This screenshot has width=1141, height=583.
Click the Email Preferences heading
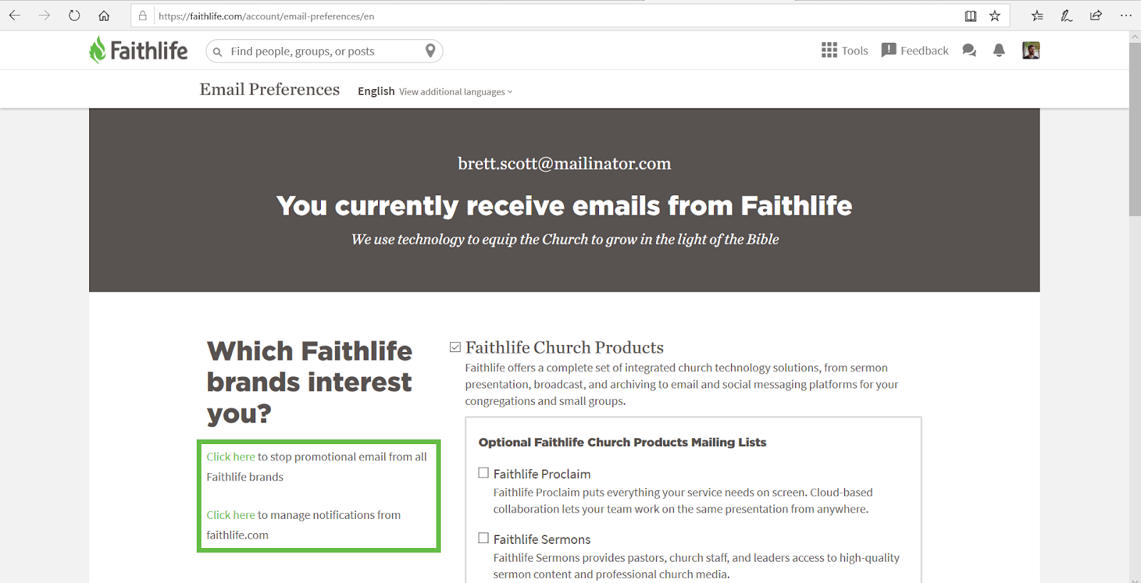coord(270,89)
